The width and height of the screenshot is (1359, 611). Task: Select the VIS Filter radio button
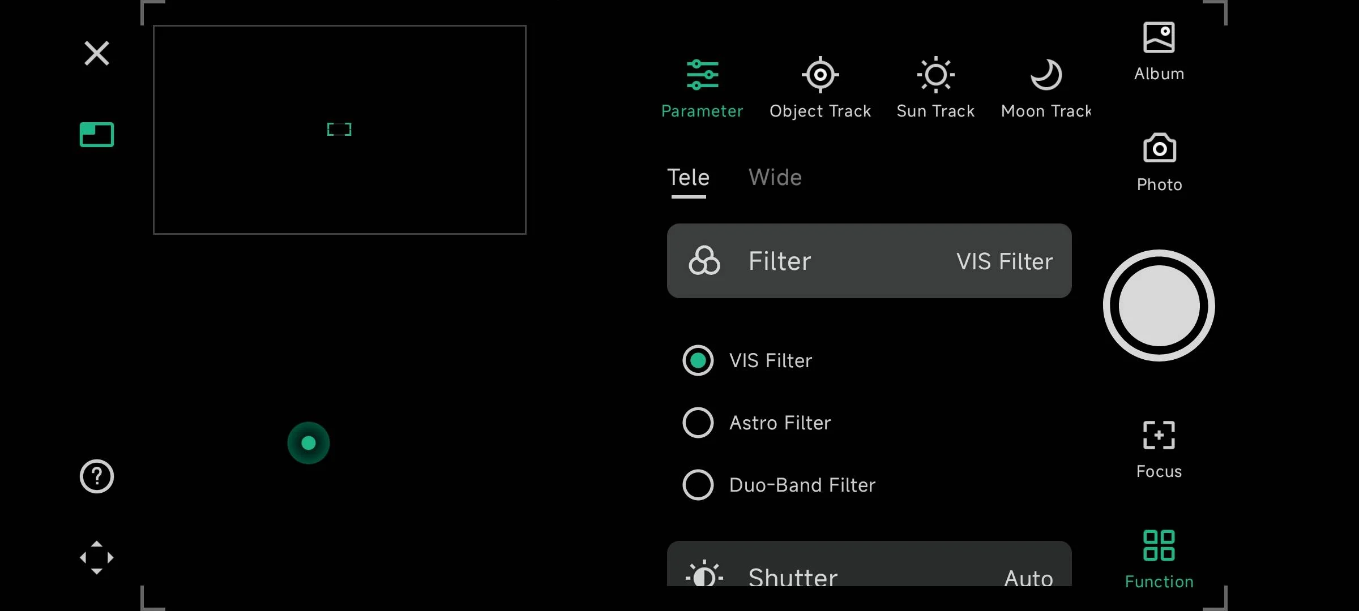tap(698, 360)
